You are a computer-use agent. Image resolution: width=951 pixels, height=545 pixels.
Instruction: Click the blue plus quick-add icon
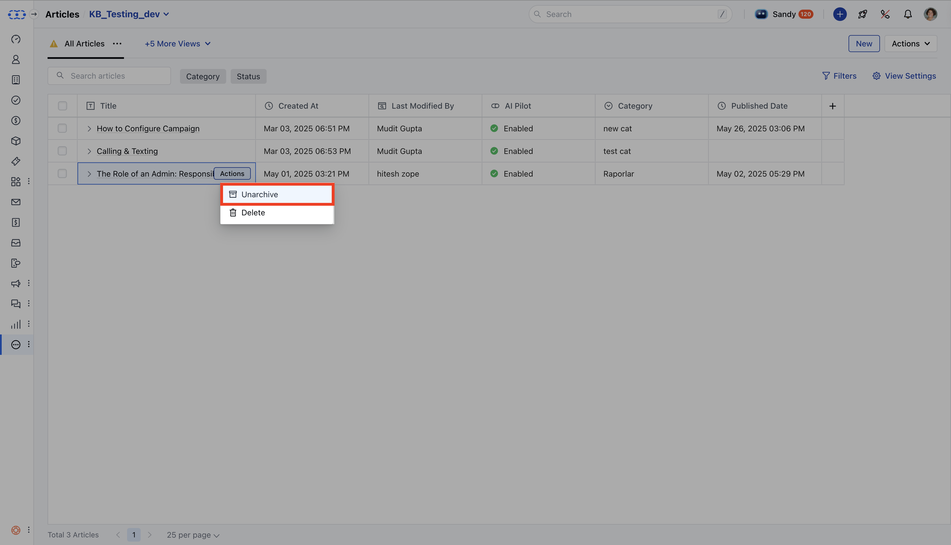(x=840, y=14)
